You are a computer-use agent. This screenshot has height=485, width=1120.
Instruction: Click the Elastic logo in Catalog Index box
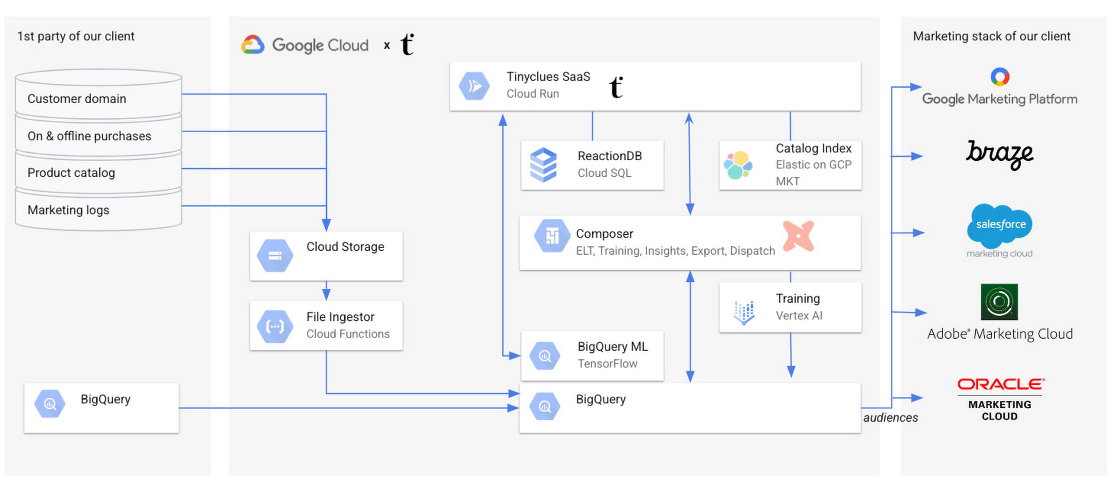pyautogui.click(x=738, y=165)
